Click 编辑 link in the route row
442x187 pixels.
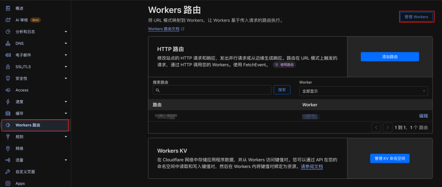point(423,116)
